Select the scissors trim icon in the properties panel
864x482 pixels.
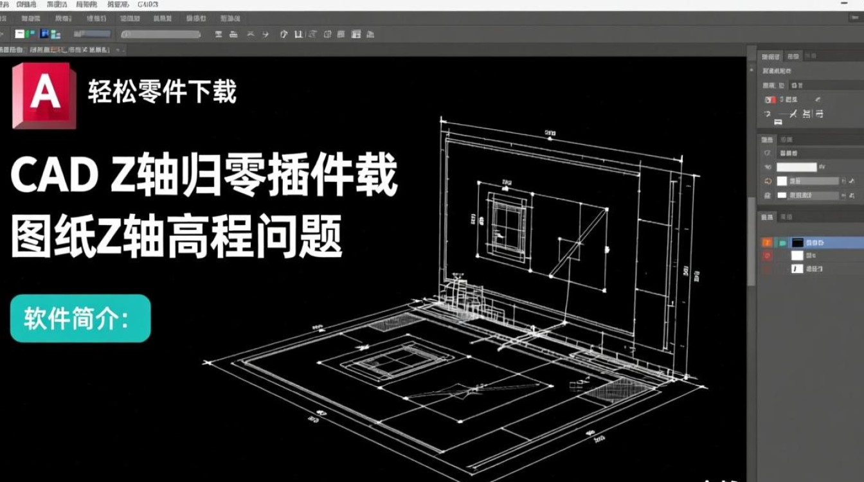click(x=793, y=114)
